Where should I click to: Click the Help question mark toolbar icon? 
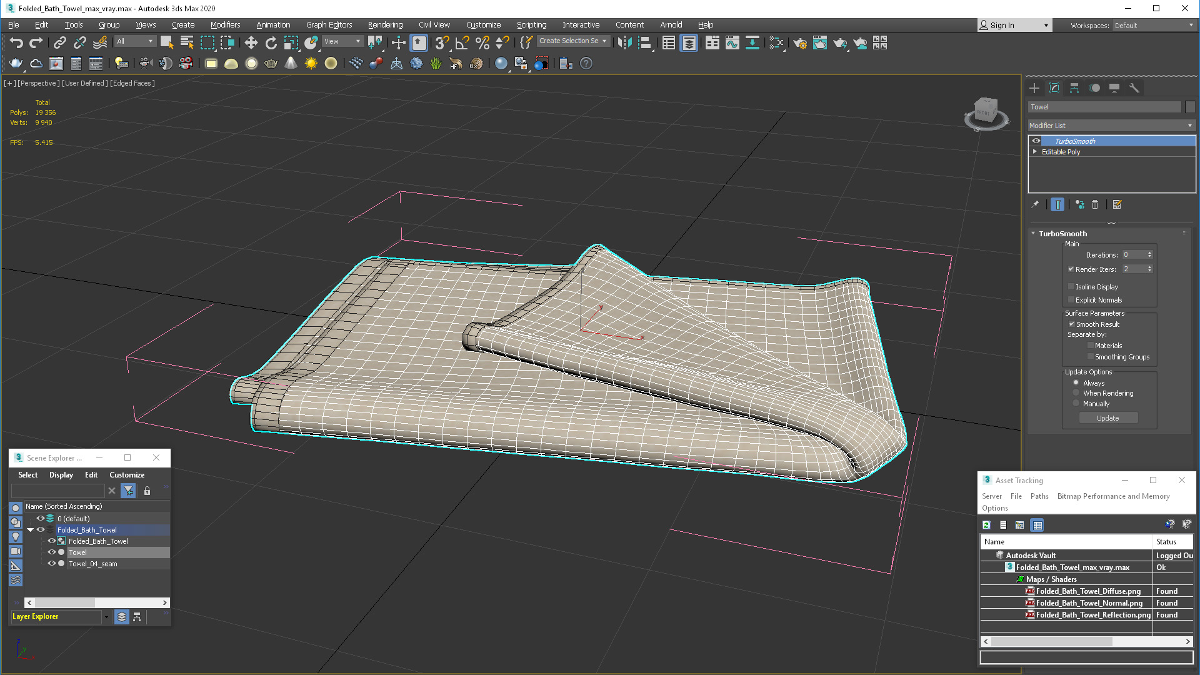(586, 63)
